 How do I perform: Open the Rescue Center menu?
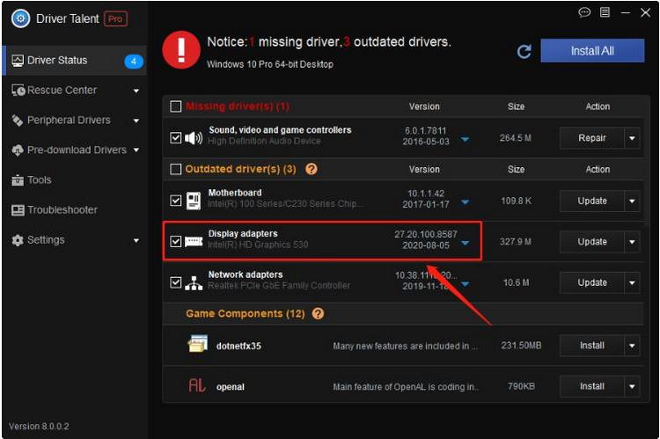[75, 90]
